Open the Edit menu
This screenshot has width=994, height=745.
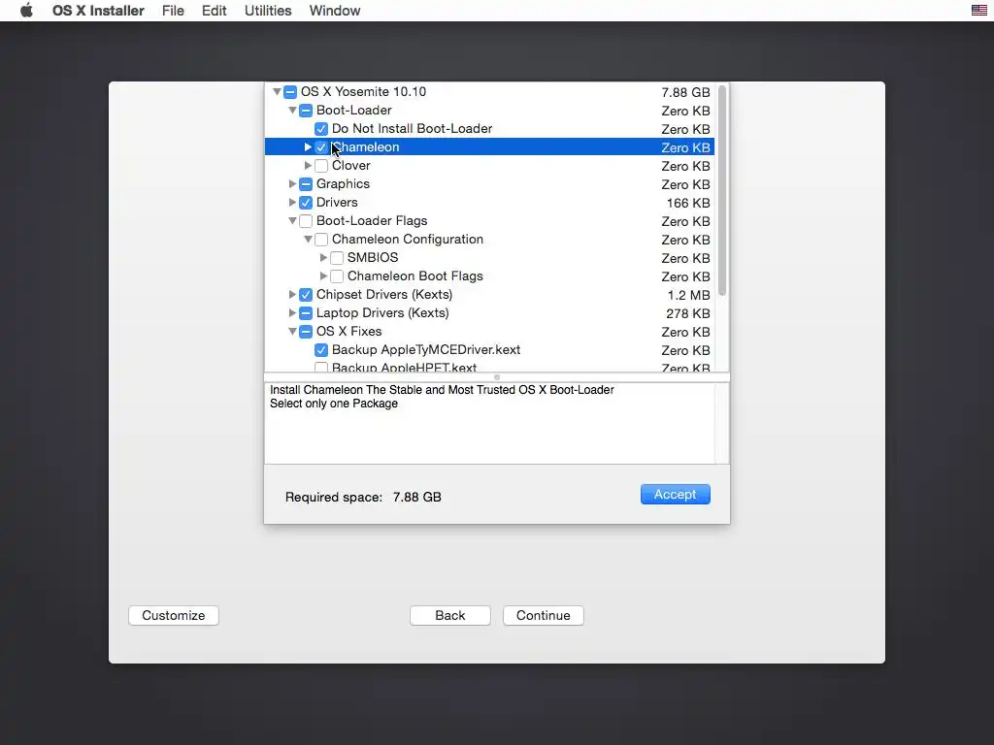pos(215,11)
